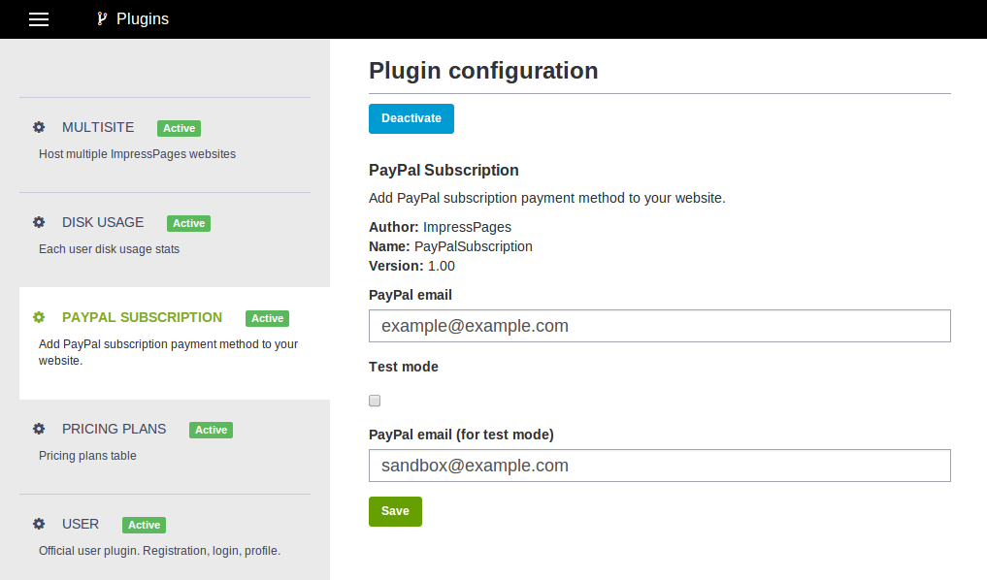
Task: Click the Active badge next to PAYPAL SUBSCRIPTION
Action: (268, 318)
